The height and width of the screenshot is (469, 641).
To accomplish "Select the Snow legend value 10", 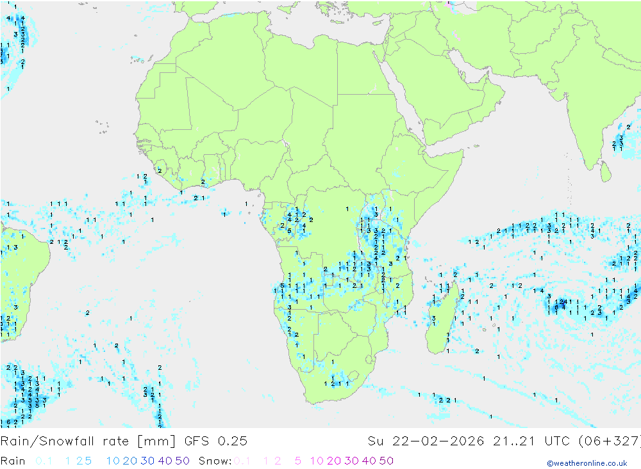I will pos(317,461).
